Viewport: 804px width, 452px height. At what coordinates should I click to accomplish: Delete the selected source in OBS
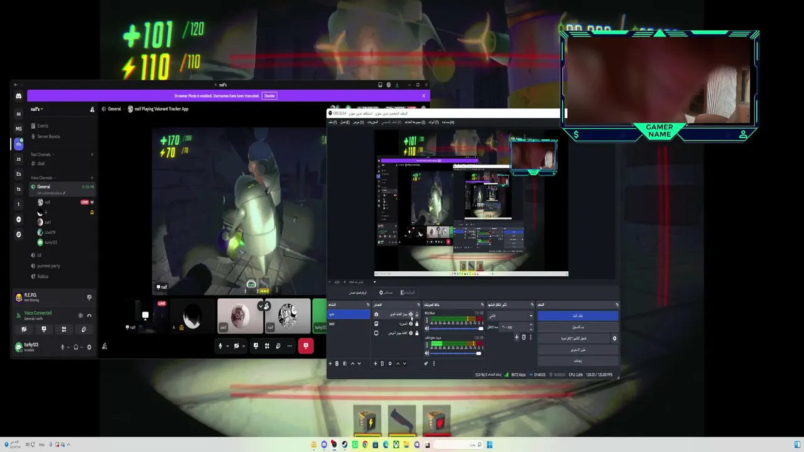click(383, 363)
